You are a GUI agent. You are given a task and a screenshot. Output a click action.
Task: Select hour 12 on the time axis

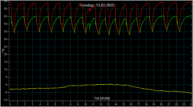tap(101, 104)
